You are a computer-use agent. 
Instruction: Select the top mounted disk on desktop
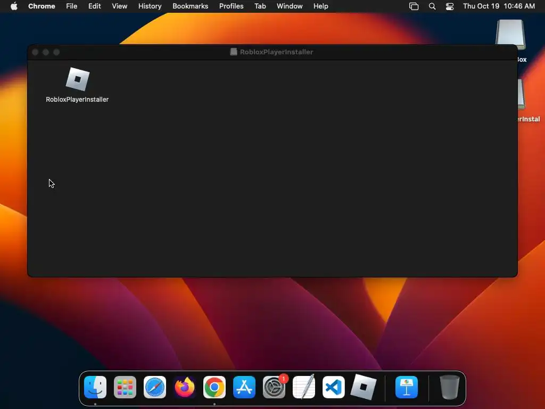point(510,35)
